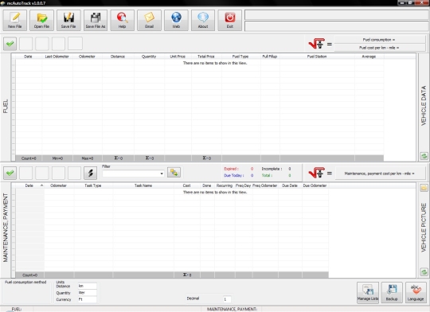Click the red Exit button
Viewport: 430px width, 312px height.
230,20
